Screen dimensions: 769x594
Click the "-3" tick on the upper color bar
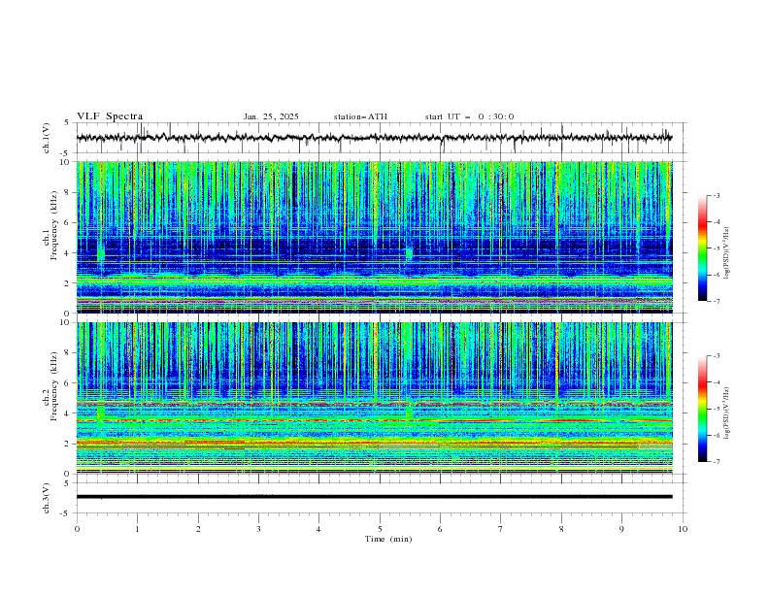[x=717, y=195]
